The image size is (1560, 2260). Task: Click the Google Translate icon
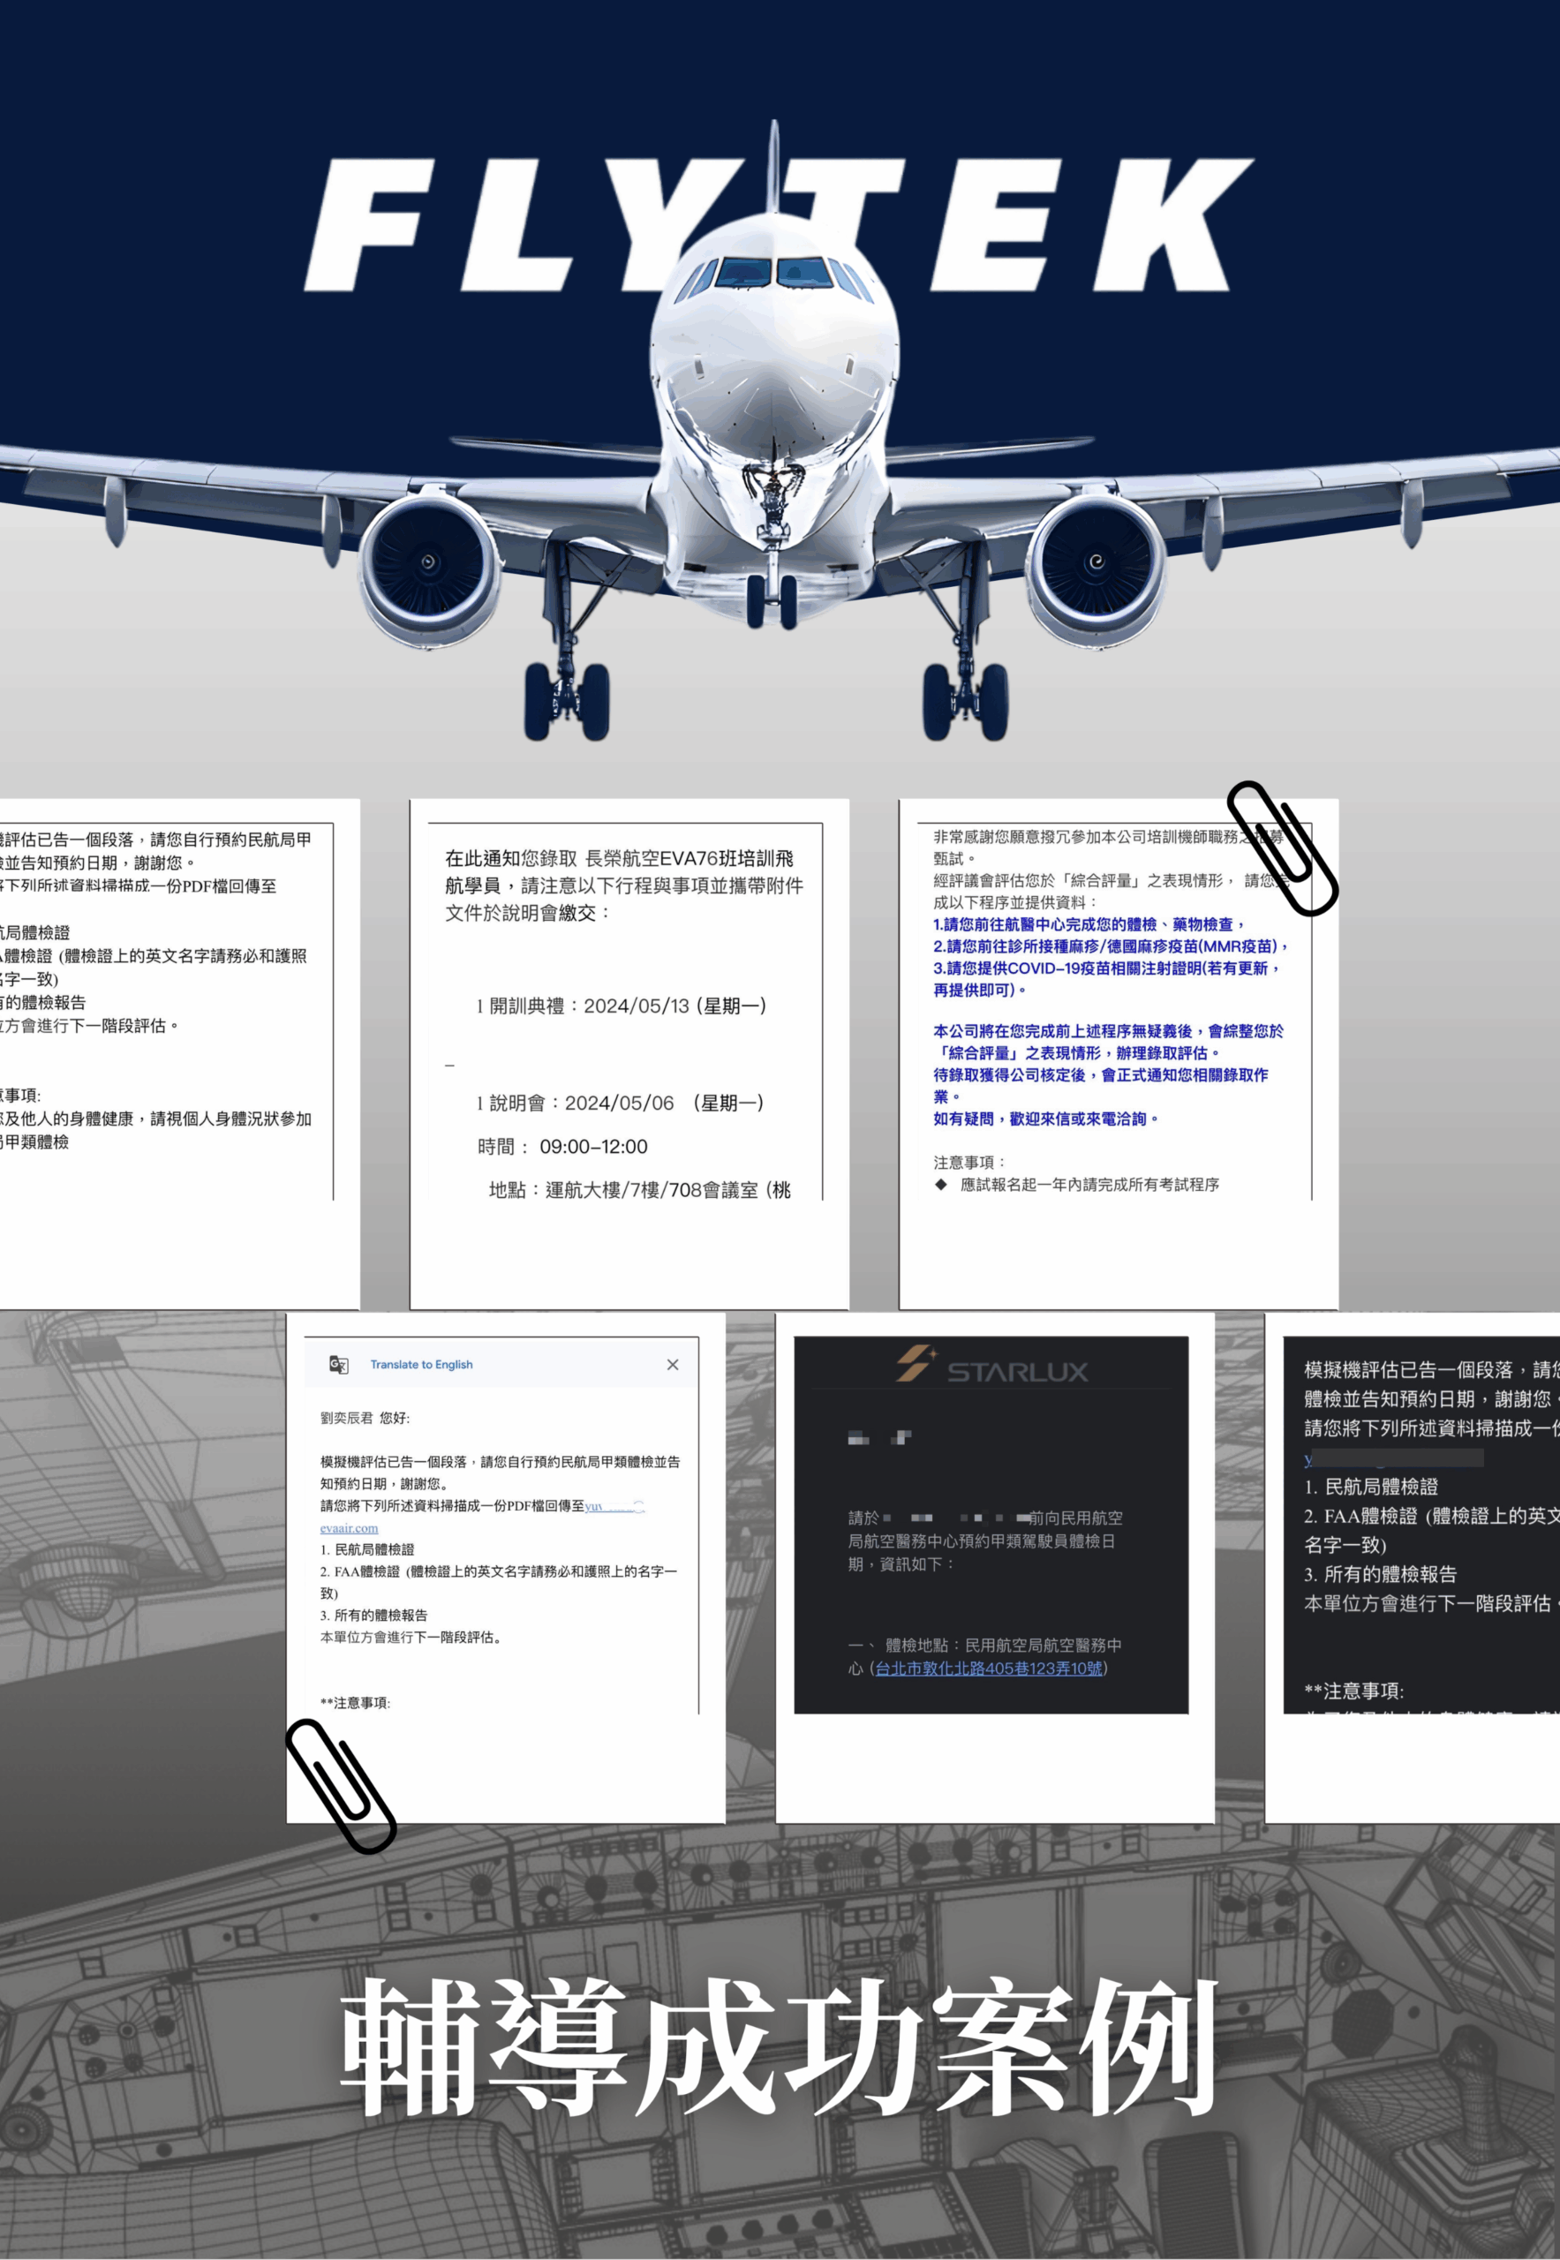[338, 1365]
